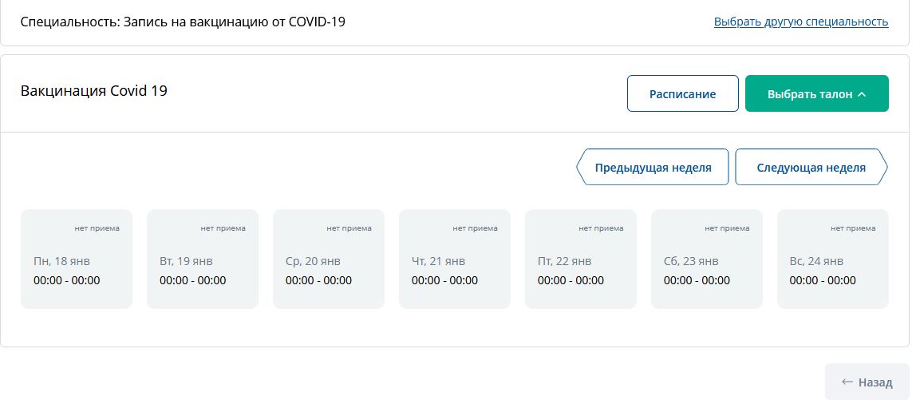Image resolution: width=916 pixels, height=404 pixels.
Task: Click the chevron on Выбрать талон button
Action: pyautogui.click(x=862, y=94)
